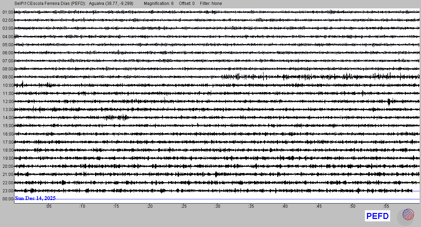Click the :15 minute axis label
This screenshot has height=227, width=421.
pos(115,206)
